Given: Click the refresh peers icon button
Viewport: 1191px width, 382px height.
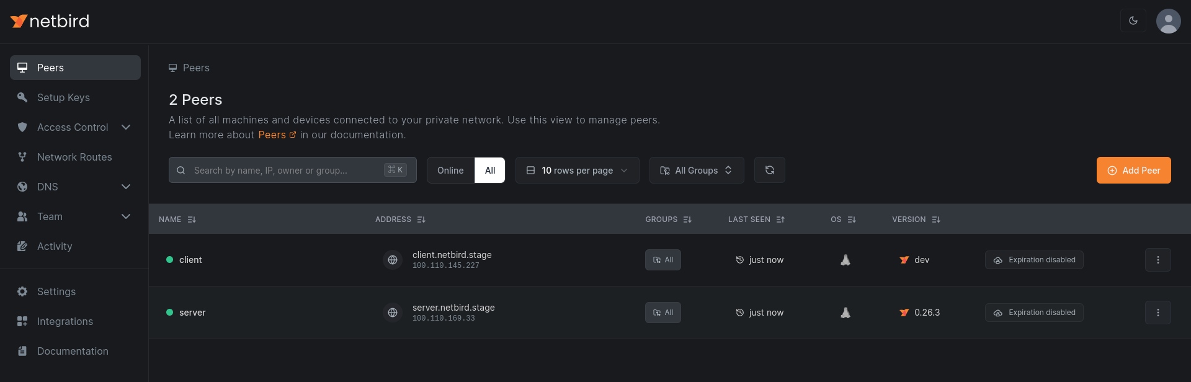Looking at the screenshot, I should tap(769, 170).
